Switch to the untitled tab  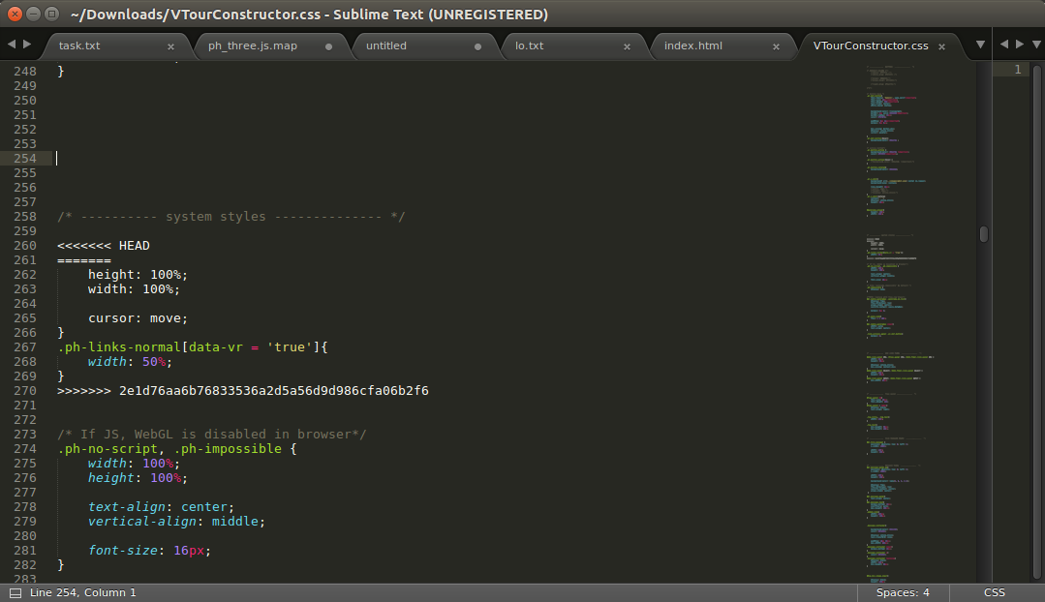tap(385, 45)
